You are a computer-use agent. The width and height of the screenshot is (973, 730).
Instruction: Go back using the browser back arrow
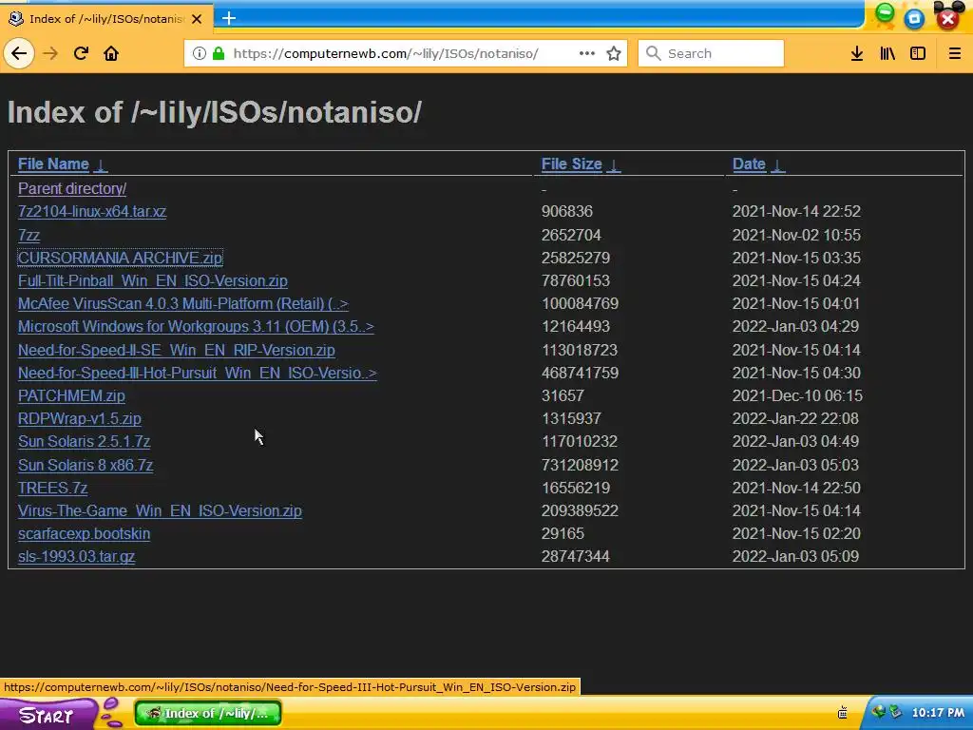click(19, 53)
